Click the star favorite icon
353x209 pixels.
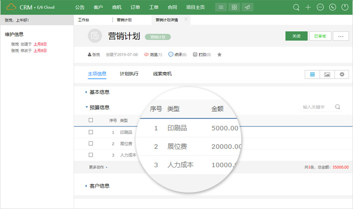point(219,55)
